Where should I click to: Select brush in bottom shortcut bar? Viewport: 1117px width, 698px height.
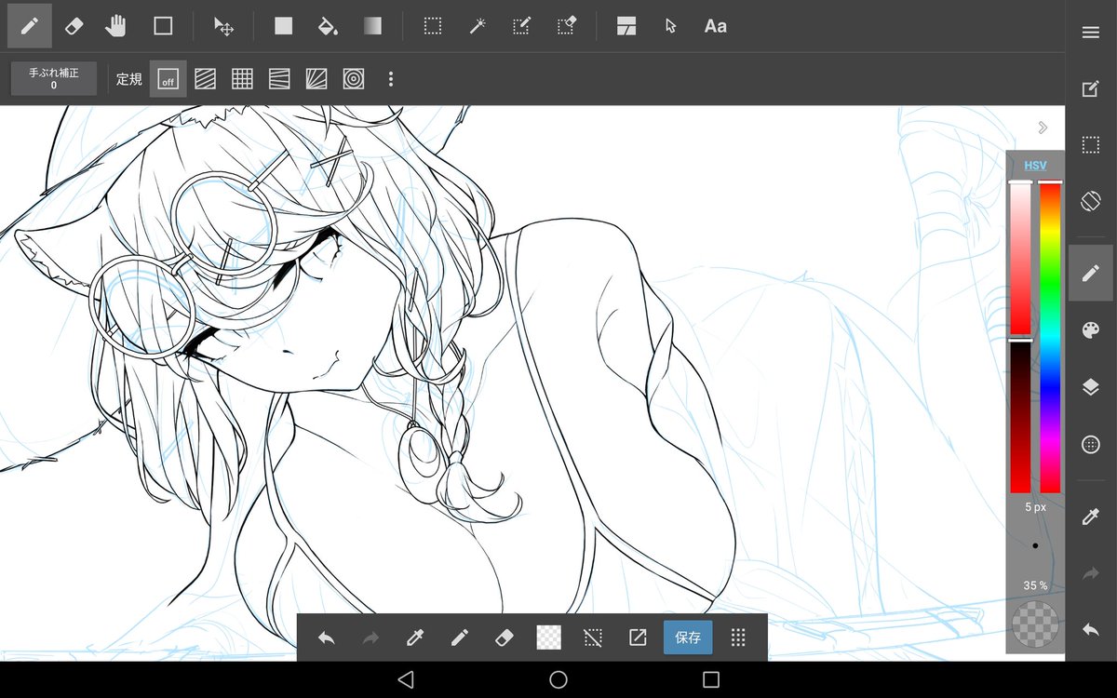click(x=460, y=638)
